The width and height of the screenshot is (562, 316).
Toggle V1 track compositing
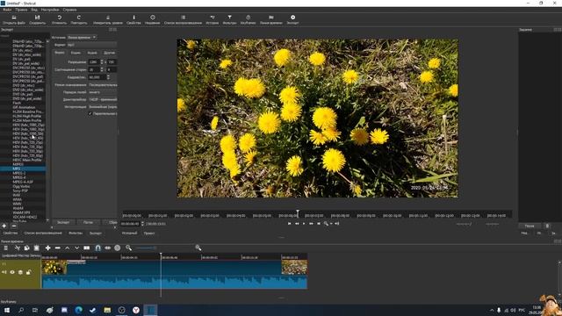pyautogui.click(x=20, y=272)
